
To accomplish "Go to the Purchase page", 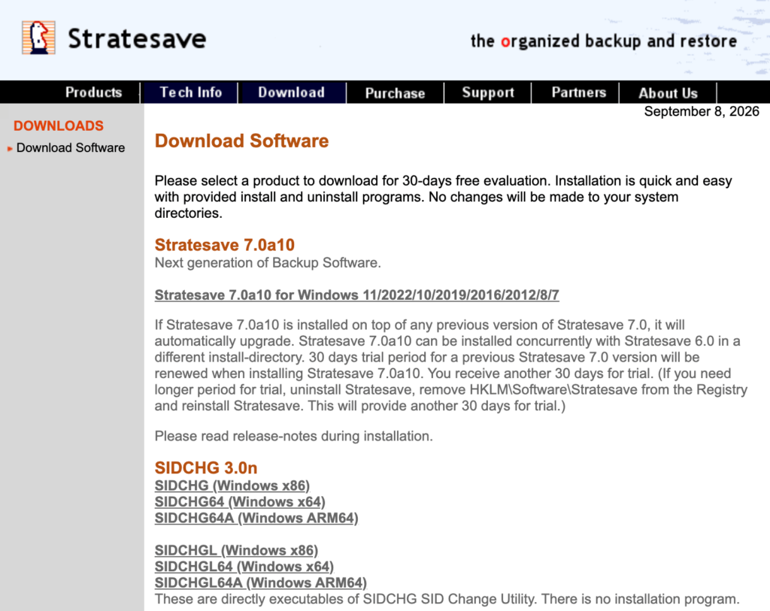I will (395, 92).
